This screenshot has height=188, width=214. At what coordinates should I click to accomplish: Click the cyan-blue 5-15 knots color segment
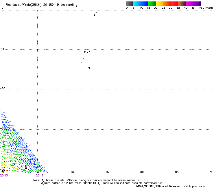pos(141,3)
